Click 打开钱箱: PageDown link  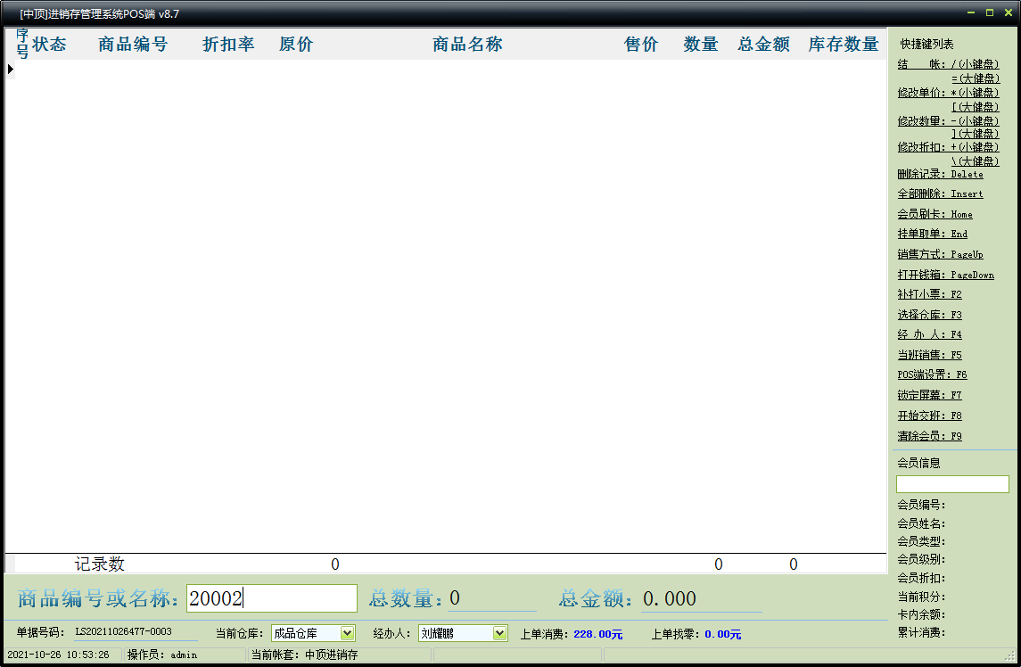coord(945,275)
